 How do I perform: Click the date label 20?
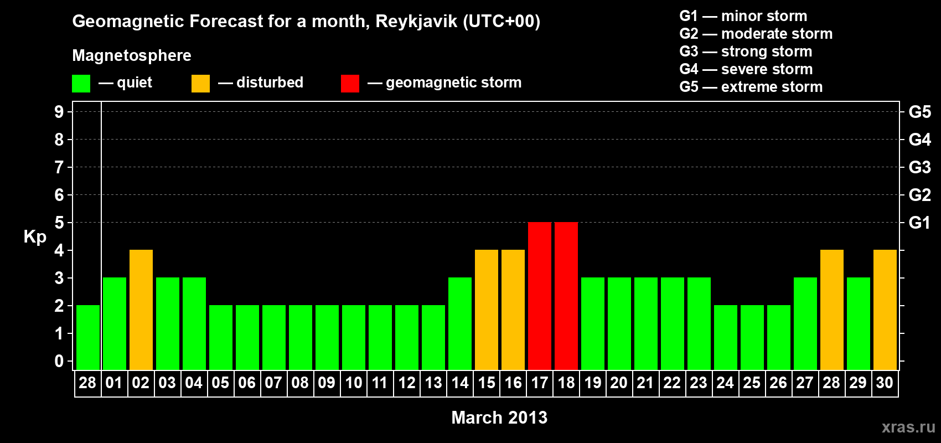619,383
